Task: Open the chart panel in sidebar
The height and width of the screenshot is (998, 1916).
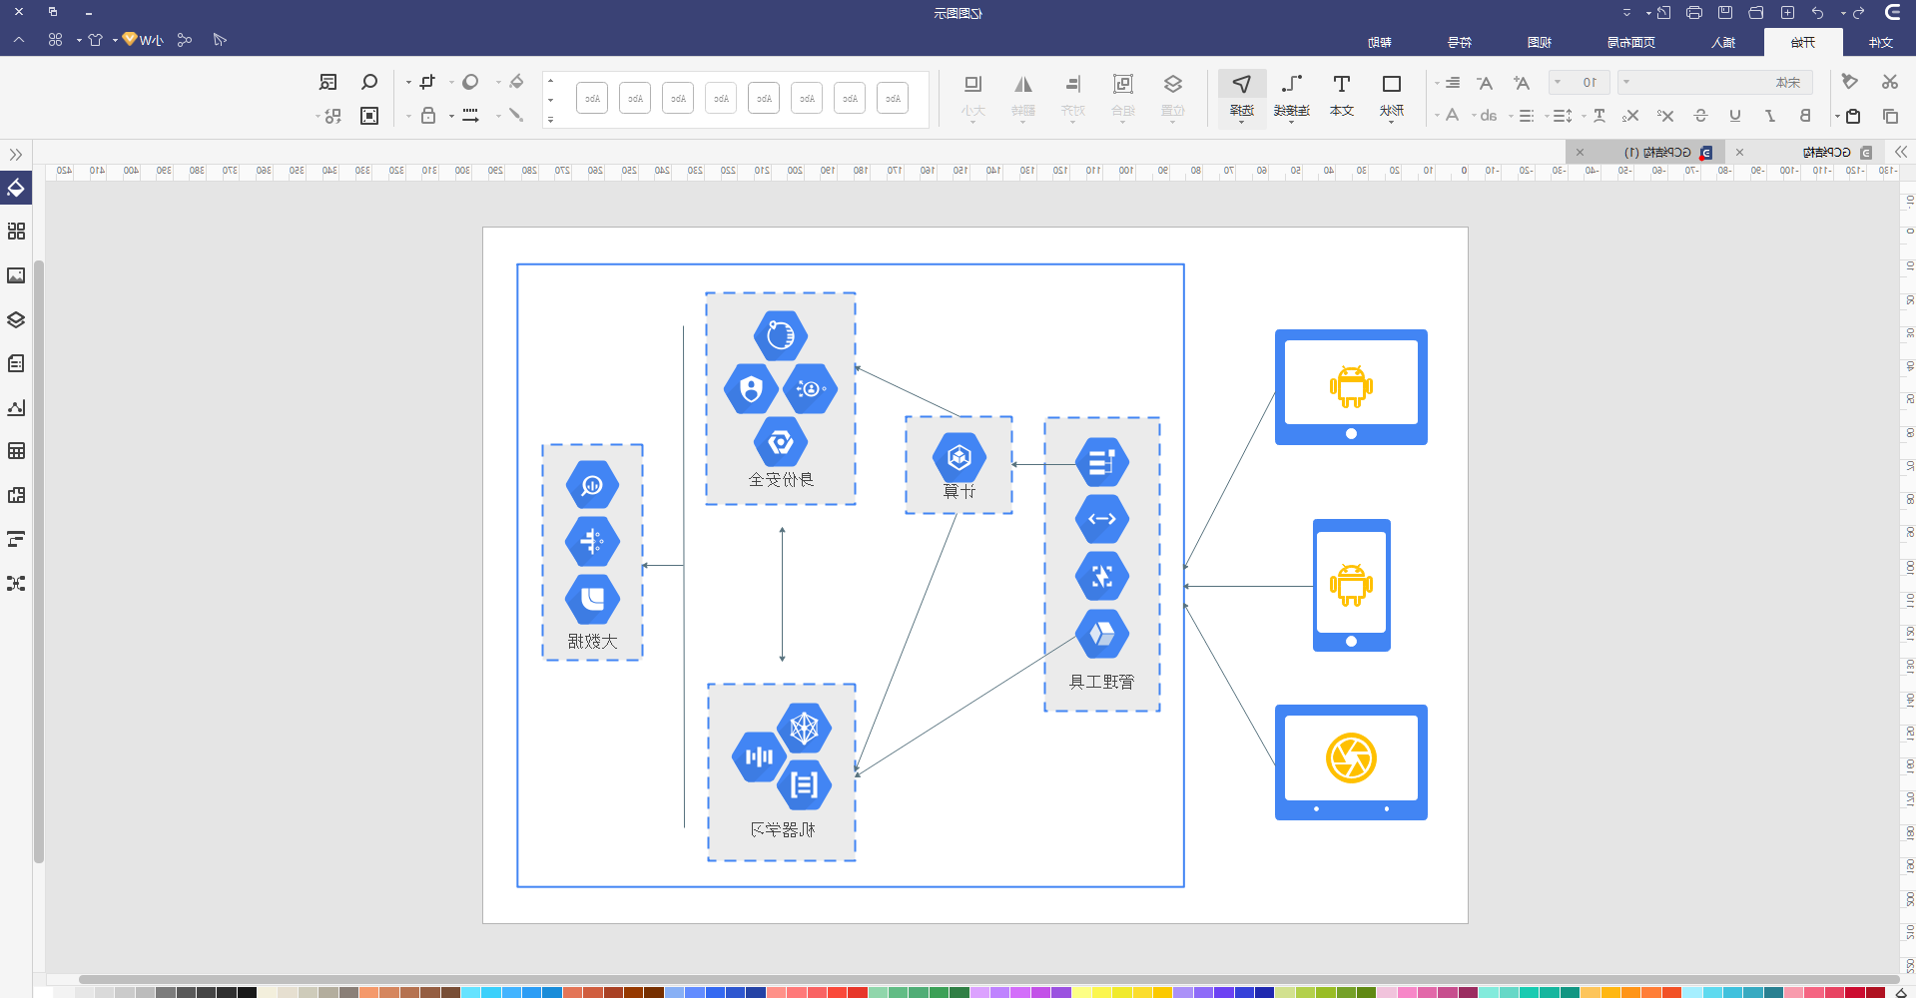Action: pos(16,407)
